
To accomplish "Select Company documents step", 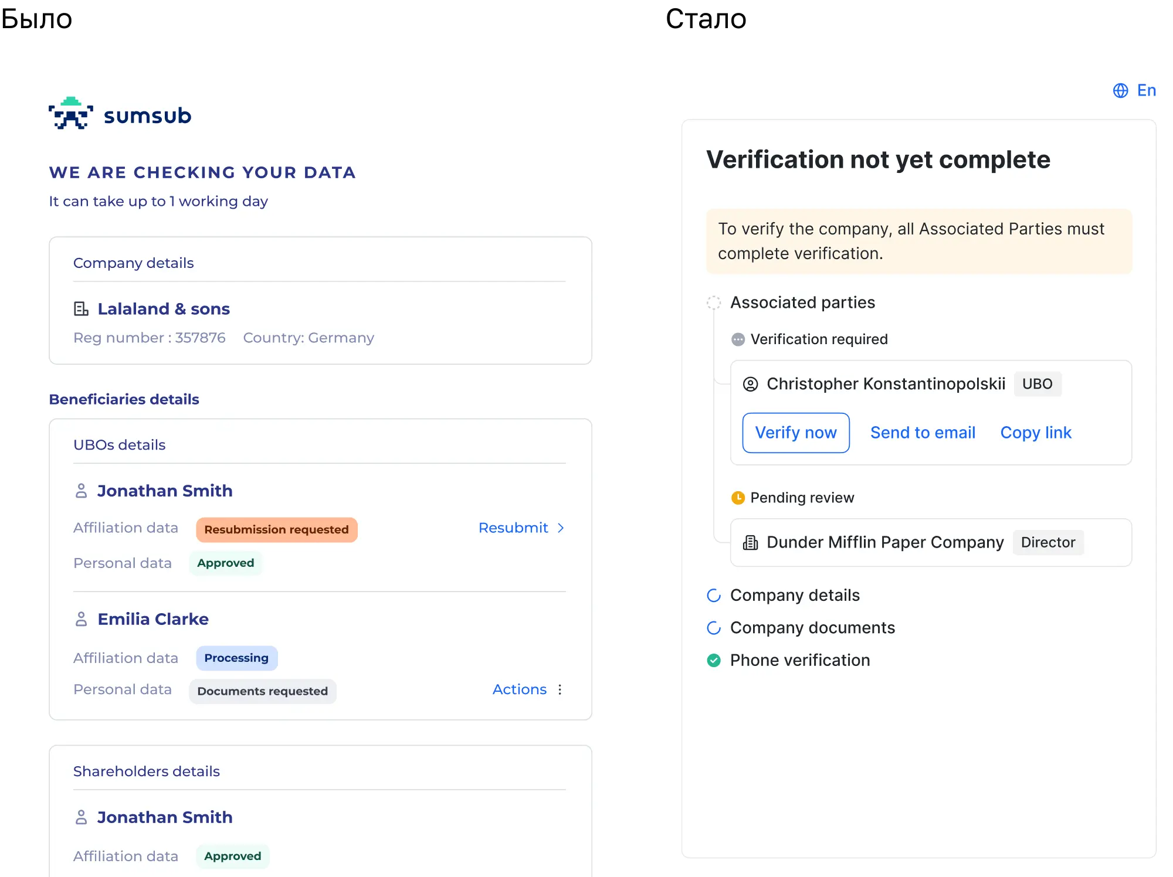I will tap(812, 628).
